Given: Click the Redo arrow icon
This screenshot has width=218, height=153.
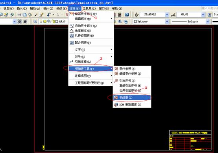Looking at the screenshot, I should click(57, 15).
